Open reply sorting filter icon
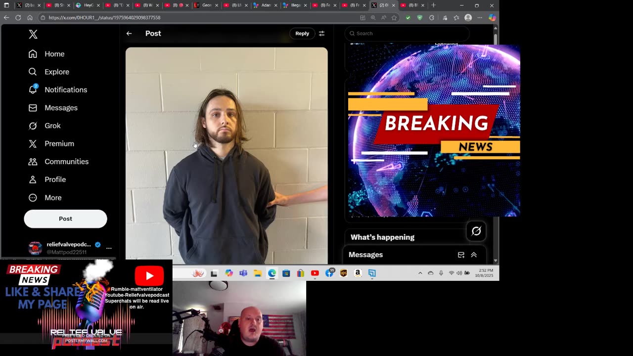Image resolution: width=633 pixels, height=356 pixels. coord(321,34)
